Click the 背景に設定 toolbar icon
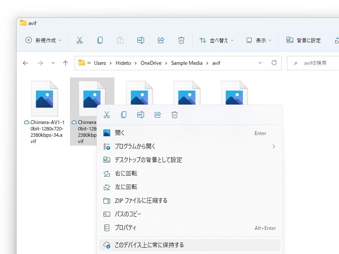This screenshot has width=339, height=254. pyautogui.click(x=289, y=40)
